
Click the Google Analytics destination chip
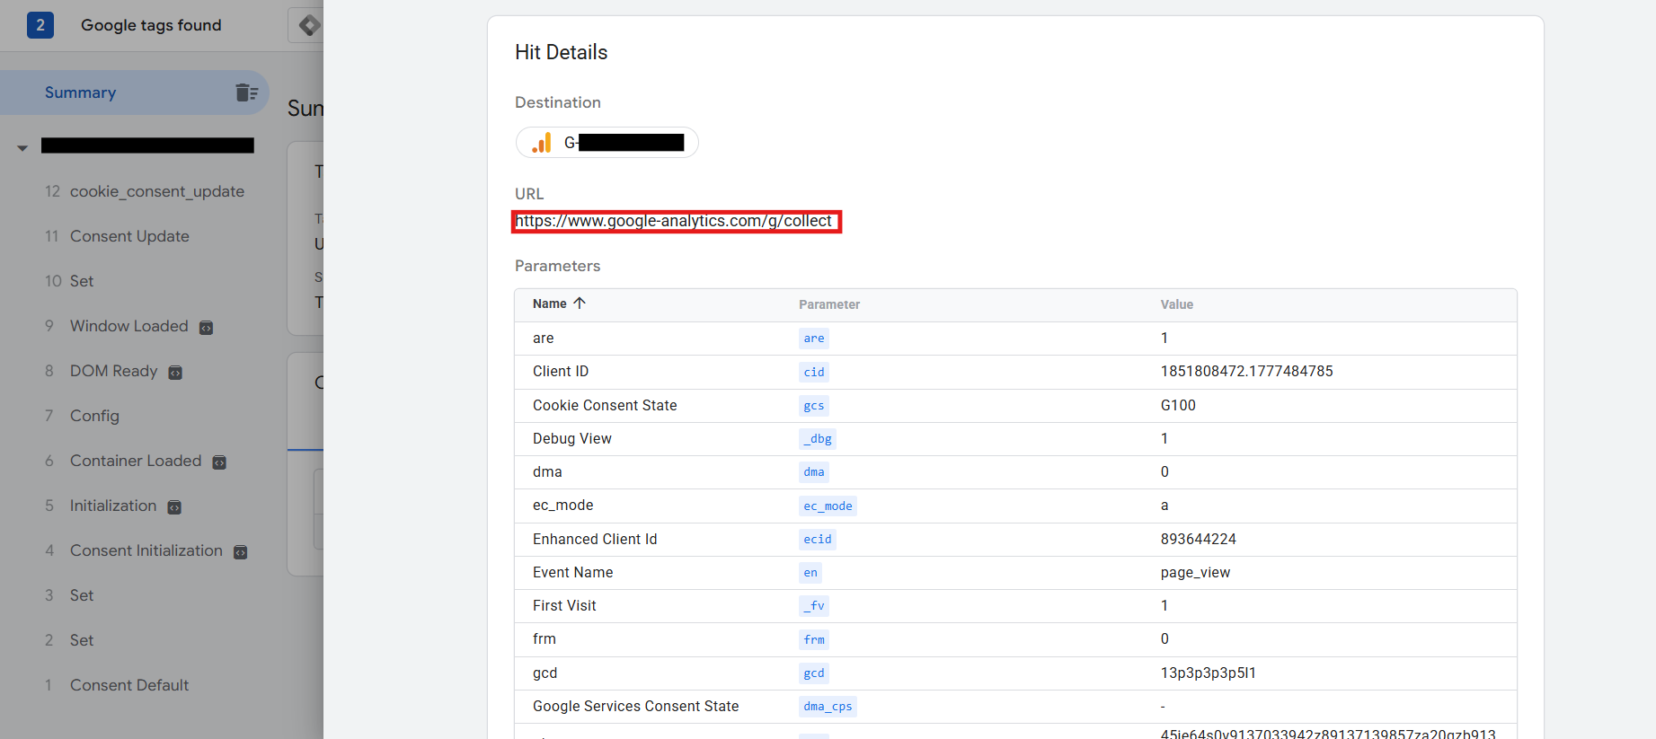pos(607,143)
